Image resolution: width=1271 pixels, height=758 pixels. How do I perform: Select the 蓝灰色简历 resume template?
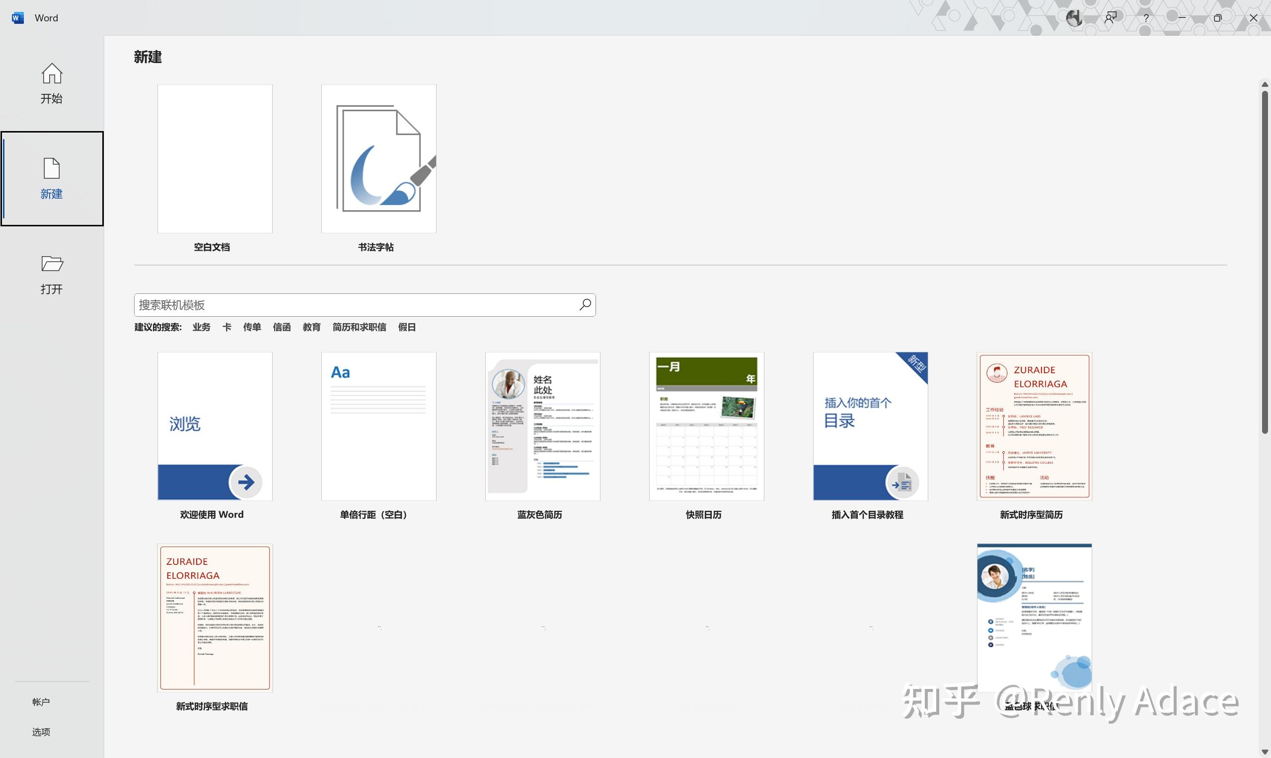(543, 426)
